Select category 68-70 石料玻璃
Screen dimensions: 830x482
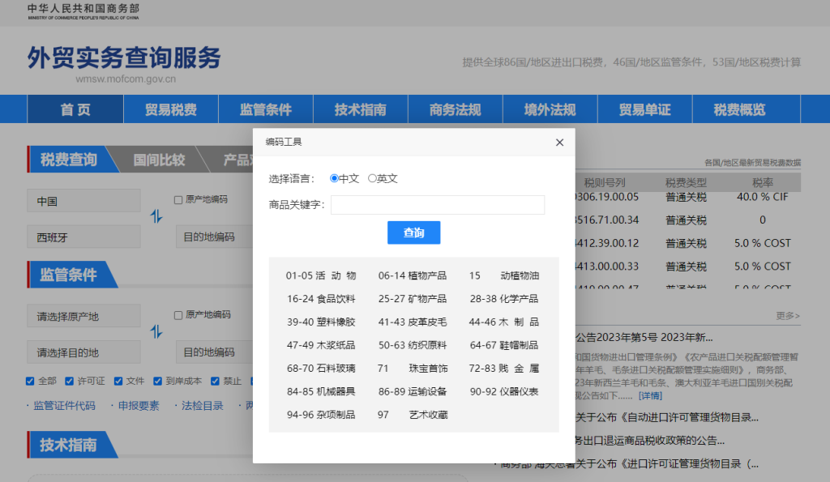point(321,369)
